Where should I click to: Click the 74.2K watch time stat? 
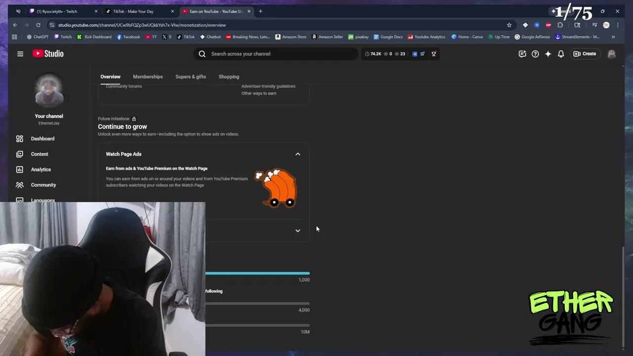click(x=373, y=54)
